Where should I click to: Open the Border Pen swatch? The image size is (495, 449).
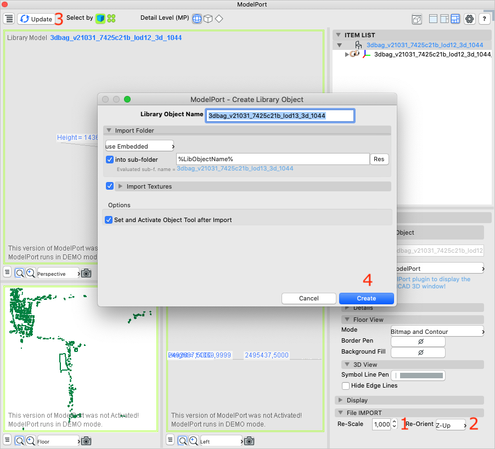tap(418, 342)
